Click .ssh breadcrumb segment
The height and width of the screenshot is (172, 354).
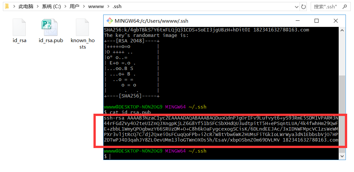[117, 6]
